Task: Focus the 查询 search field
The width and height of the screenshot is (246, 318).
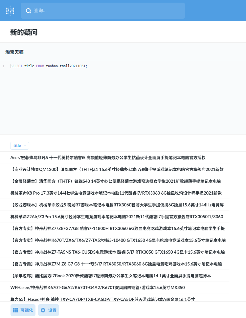Action: coord(103,11)
